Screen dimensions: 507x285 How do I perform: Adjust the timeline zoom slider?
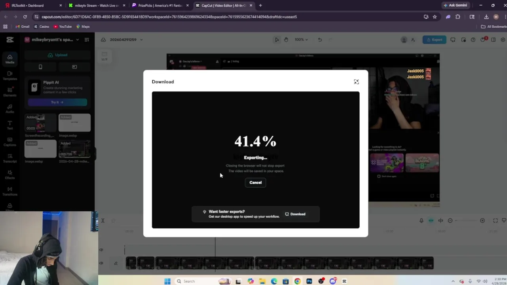[x=467, y=220]
